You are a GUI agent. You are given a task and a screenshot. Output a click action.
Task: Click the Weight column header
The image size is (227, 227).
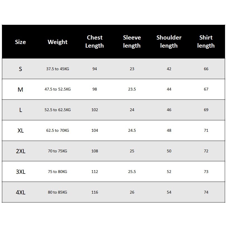click(57, 42)
